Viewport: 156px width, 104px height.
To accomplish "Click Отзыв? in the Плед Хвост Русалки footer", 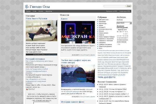I will point(48,55).
